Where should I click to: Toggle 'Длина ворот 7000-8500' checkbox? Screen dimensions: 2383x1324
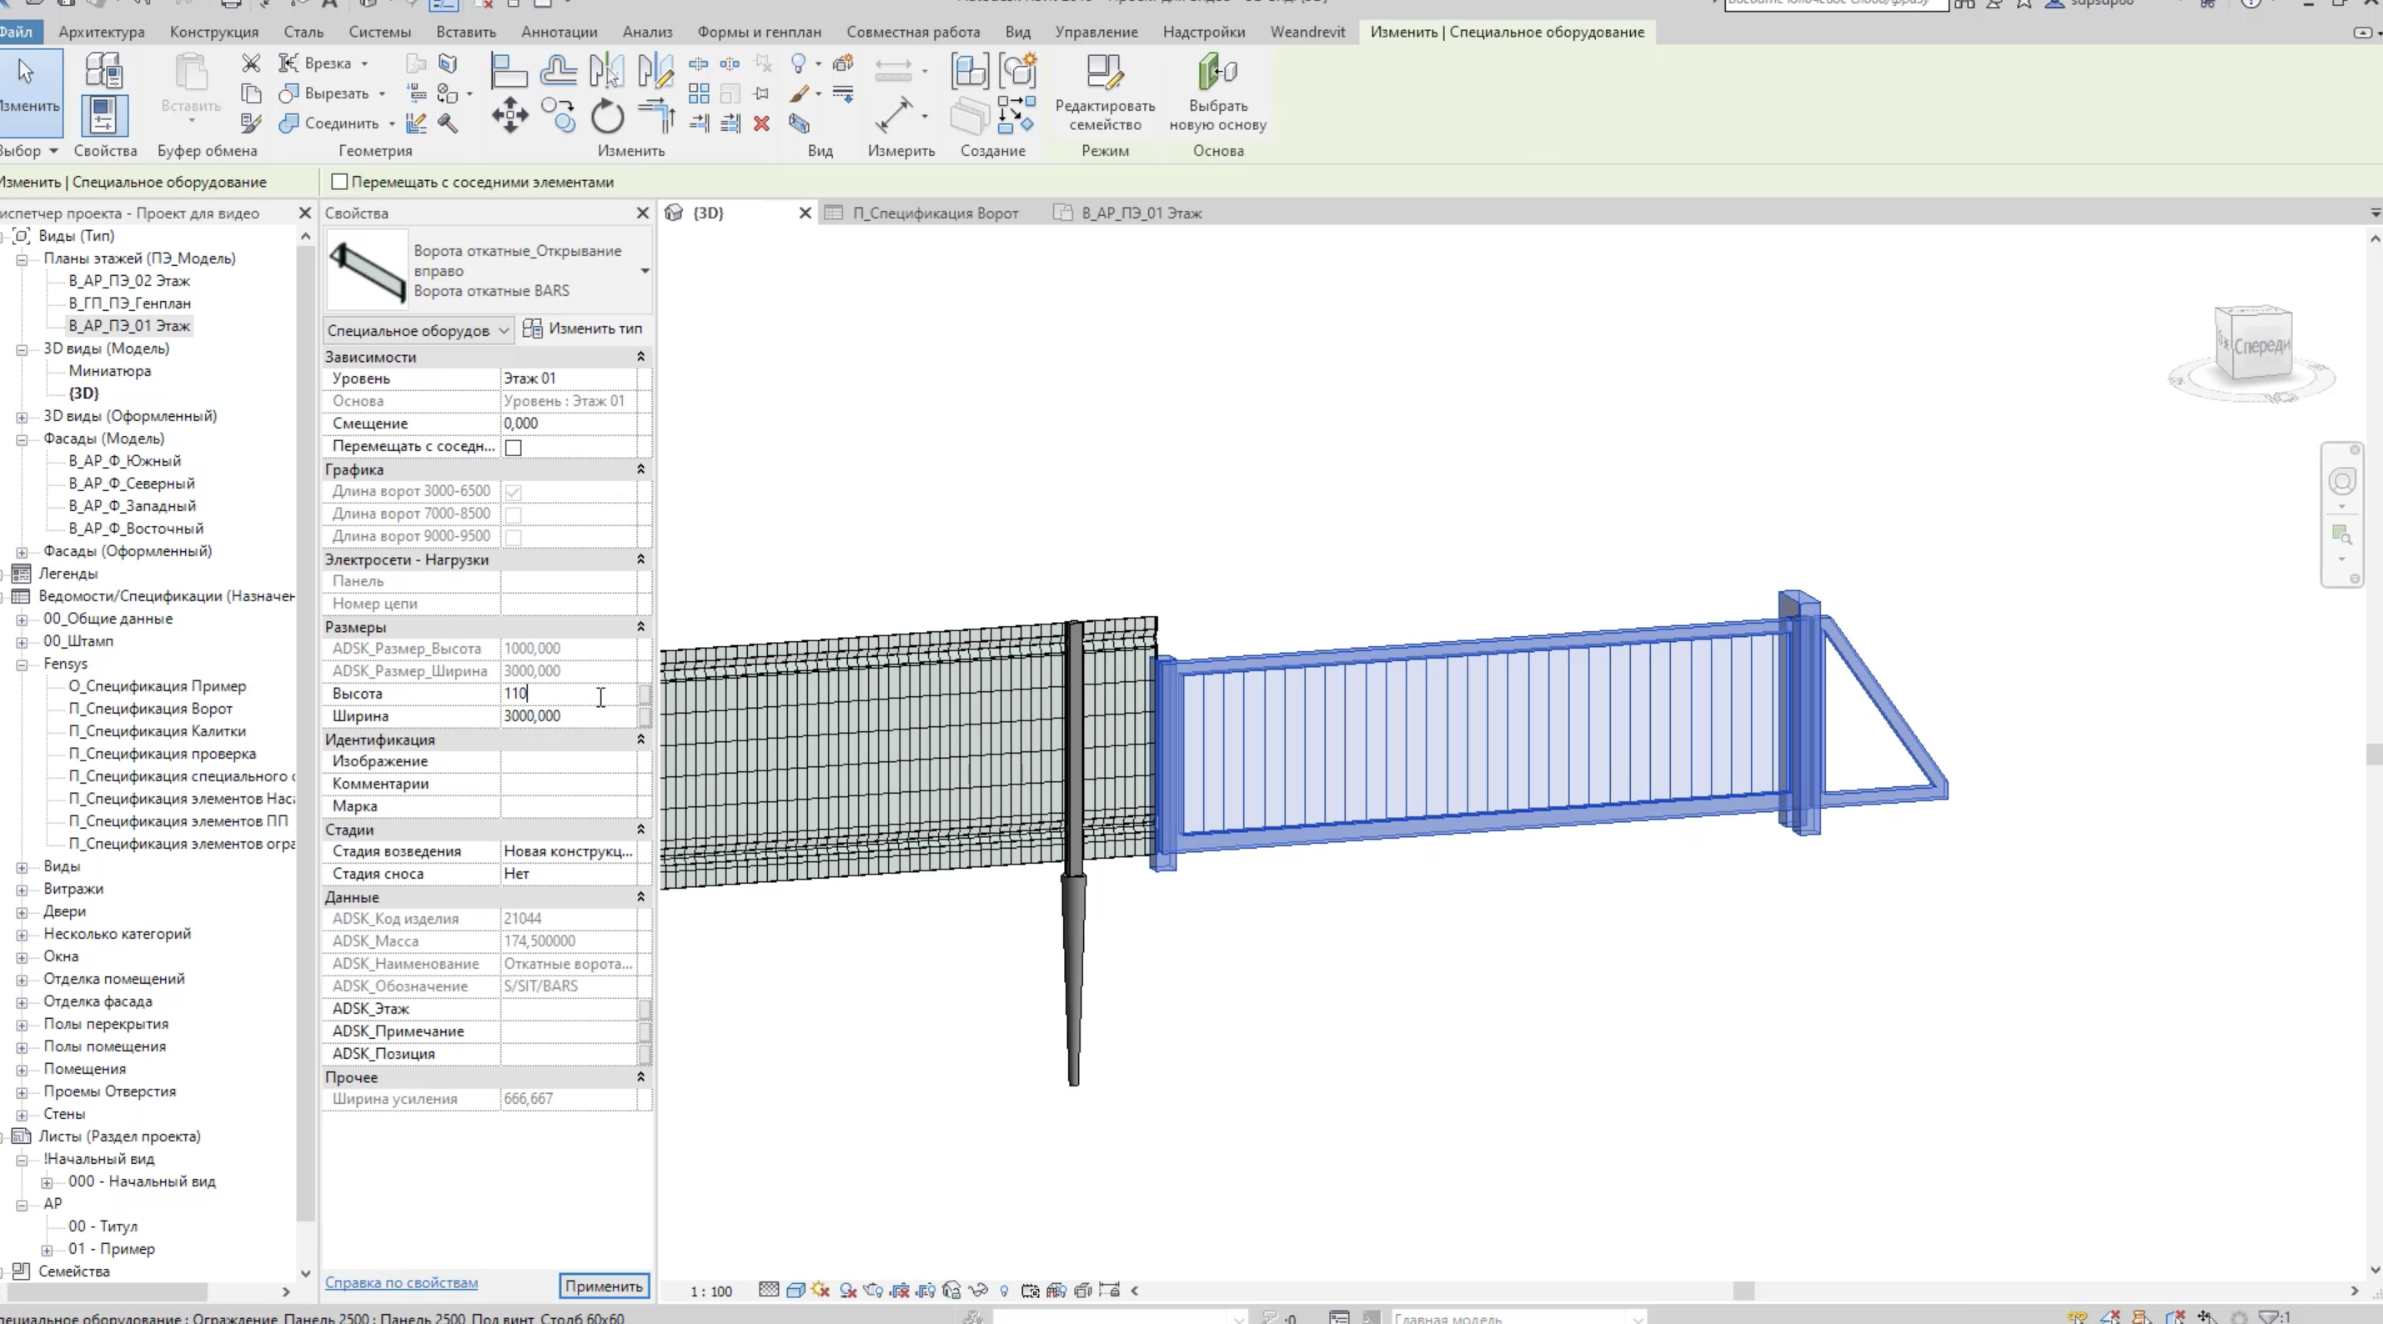[514, 514]
